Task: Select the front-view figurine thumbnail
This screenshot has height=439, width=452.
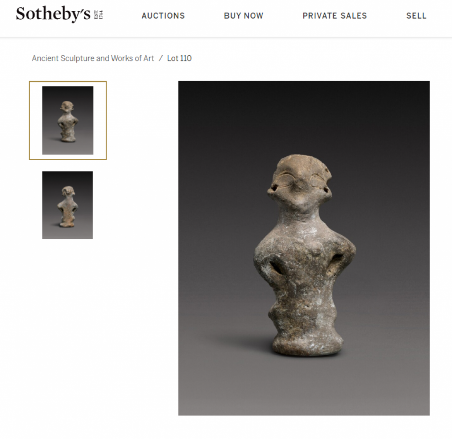Action: pos(68,120)
